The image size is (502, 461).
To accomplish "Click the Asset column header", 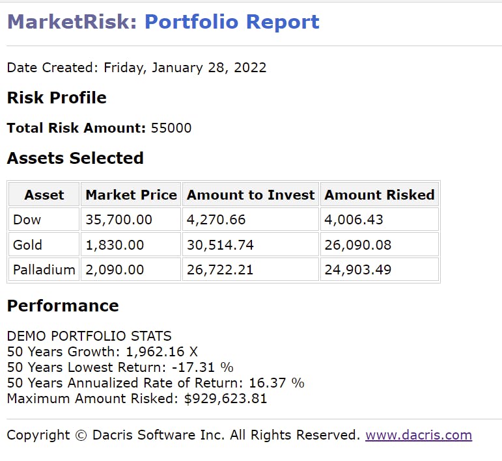I will 44,194.
